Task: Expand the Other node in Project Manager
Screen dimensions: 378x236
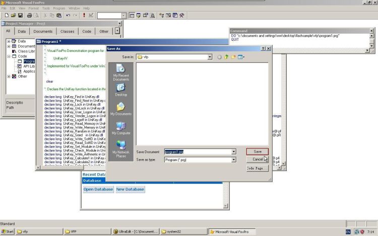Action: tap(9, 76)
